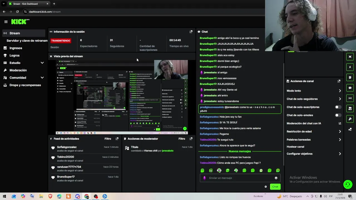Insert the last emote in the chat emote row
Viewport: 356px width, 200px height.
(278, 170)
